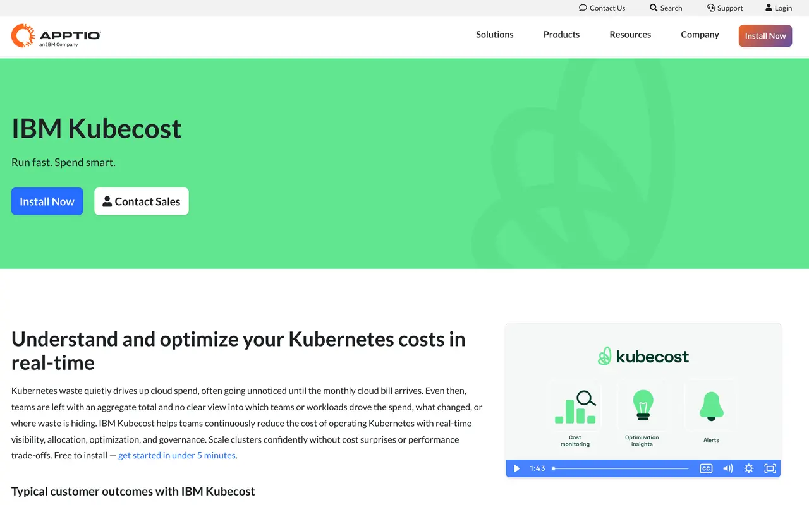Click the 'Understand and optimize your Kubernetes costs' heading
The image size is (809, 505).
pos(238,350)
